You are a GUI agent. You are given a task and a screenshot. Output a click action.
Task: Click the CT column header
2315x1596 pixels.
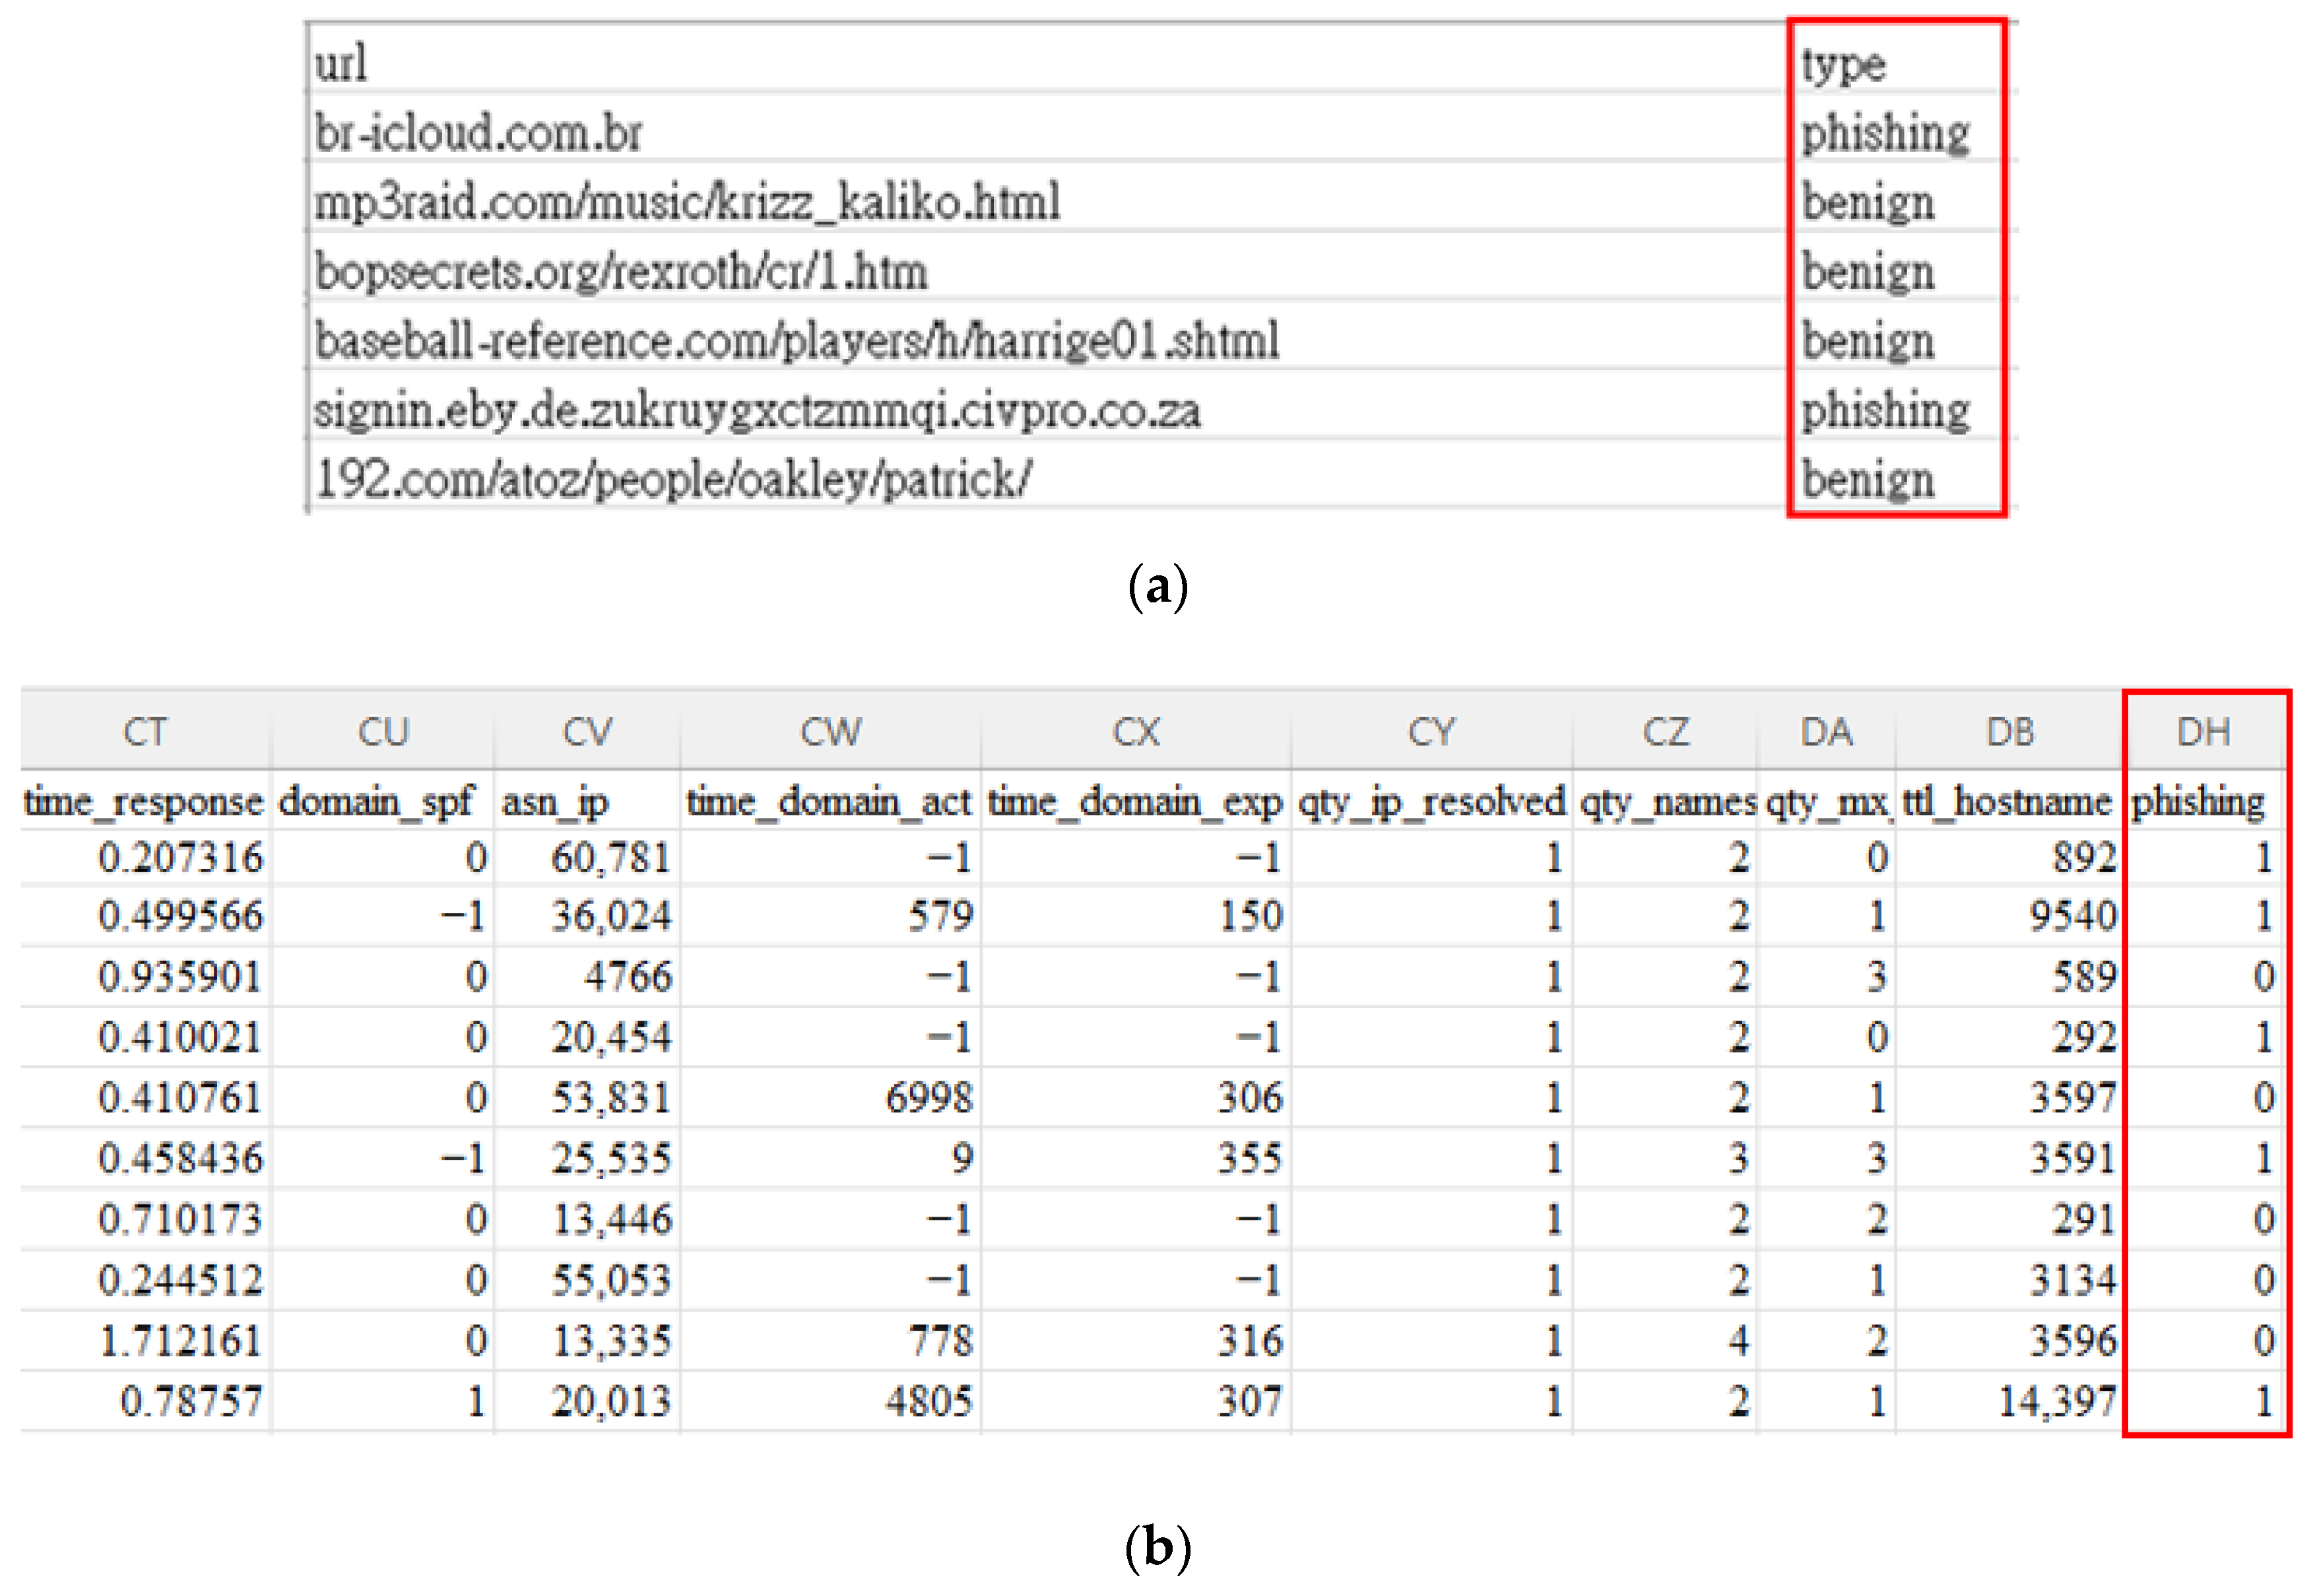145,733
